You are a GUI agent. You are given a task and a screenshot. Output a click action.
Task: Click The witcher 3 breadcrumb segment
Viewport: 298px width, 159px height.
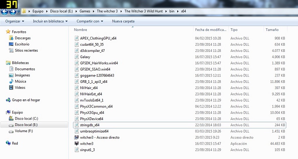point(107,11)
